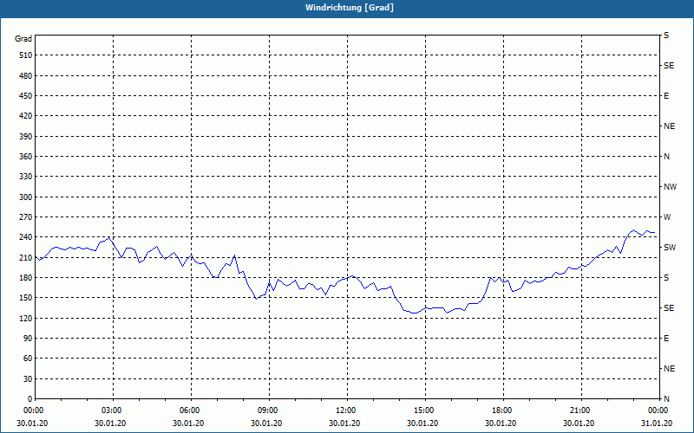This screenshot has width=694, height=433.
Task: Click the 120 y-axis label
Action: 26,318
